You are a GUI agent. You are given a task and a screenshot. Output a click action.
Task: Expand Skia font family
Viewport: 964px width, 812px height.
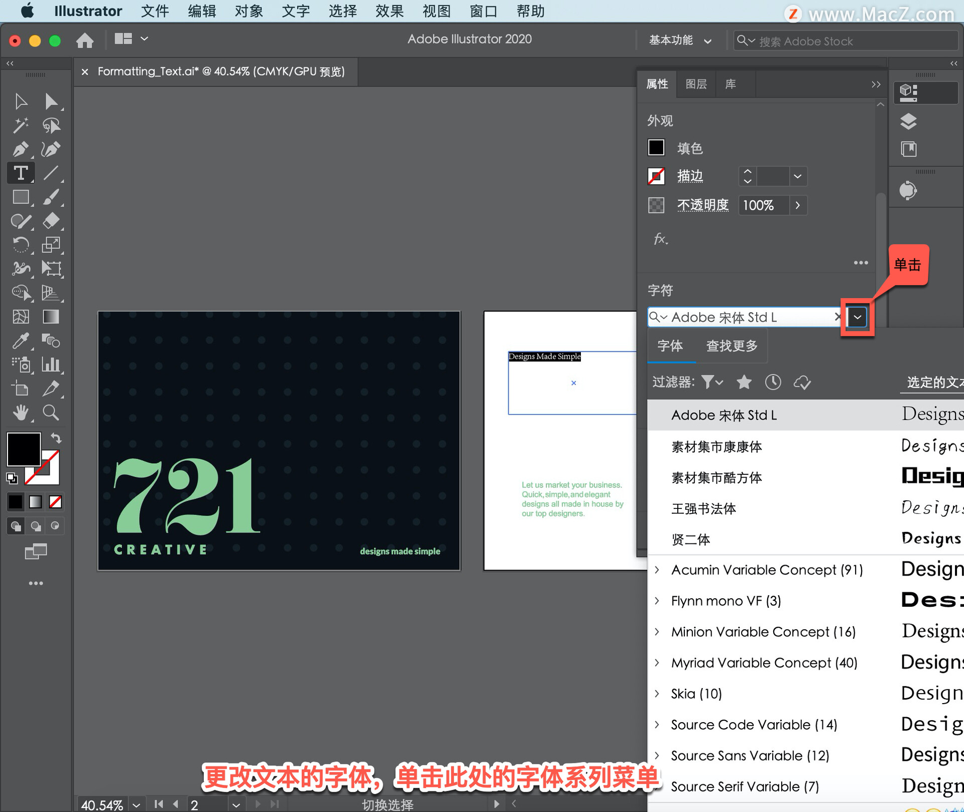(x=657, y=694)
